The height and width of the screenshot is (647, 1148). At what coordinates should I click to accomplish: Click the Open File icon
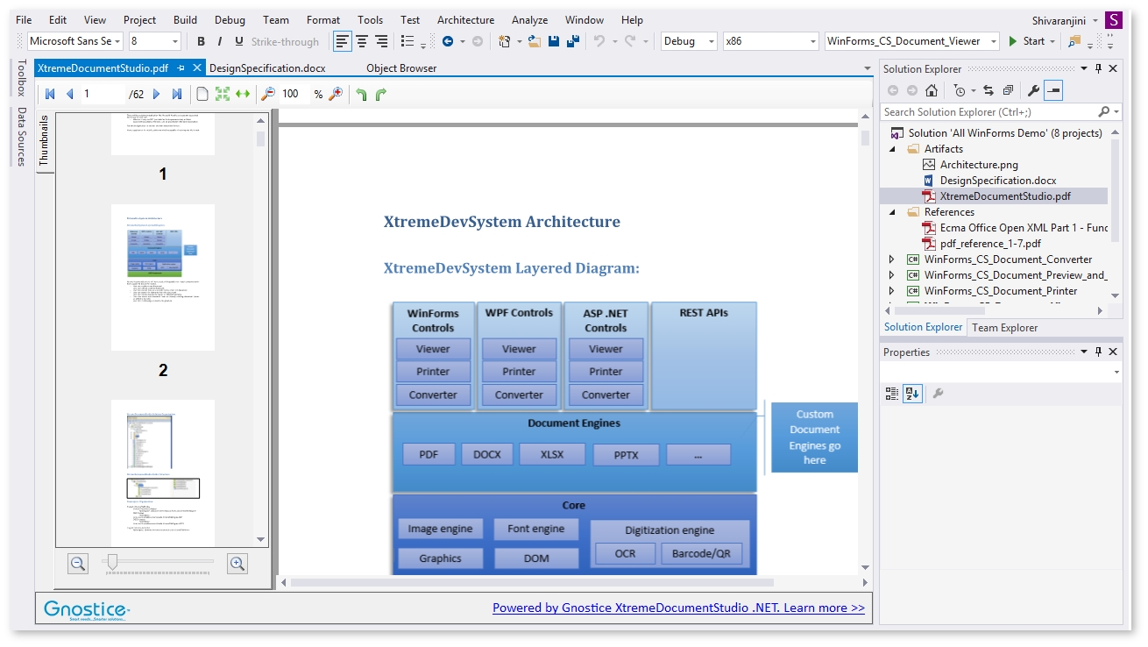pos(534,41)
